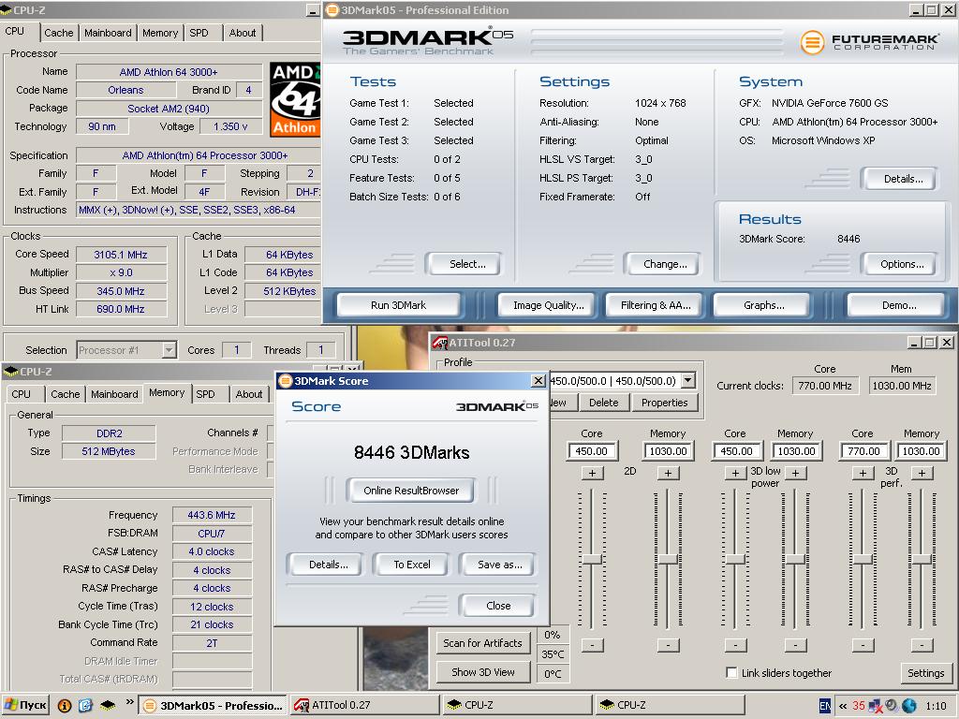Enable Link sliders together checkbox

(731, 672)
